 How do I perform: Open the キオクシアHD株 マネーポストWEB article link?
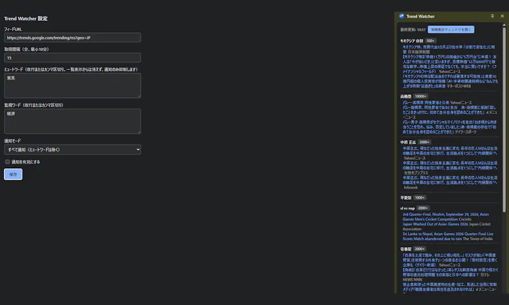pyautogui.click(x=450, y=82)
